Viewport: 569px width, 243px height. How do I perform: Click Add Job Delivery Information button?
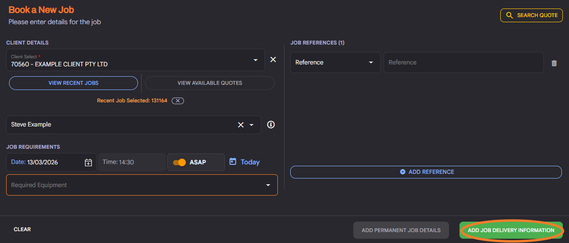pyautogui.click(x=511, y=230)
